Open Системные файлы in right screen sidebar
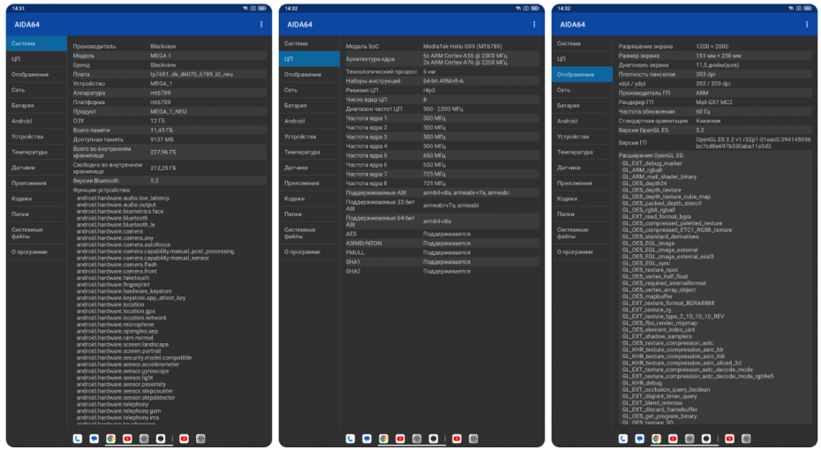This screenshot has width=821, height=450. point(583,233)
